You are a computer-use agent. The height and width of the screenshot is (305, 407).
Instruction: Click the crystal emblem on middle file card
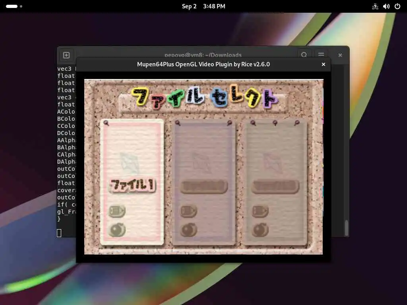point(201,162)
